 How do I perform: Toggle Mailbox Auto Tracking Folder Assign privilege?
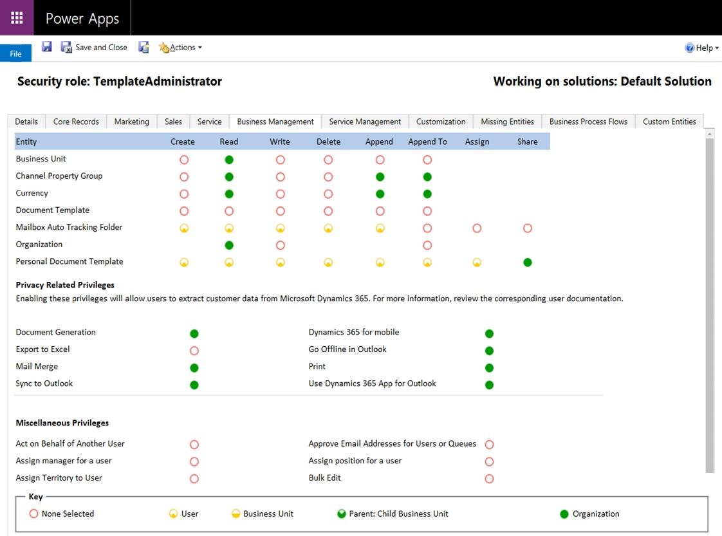pyautogui.click(x=477, y=228)
